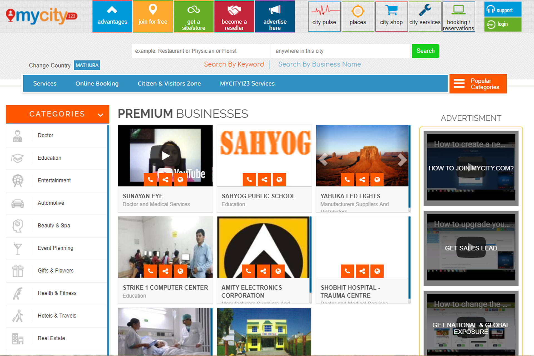This screenshot has height=356, width=534.
Task: Play the Sunayan Eye video
Action: (165, 155)
